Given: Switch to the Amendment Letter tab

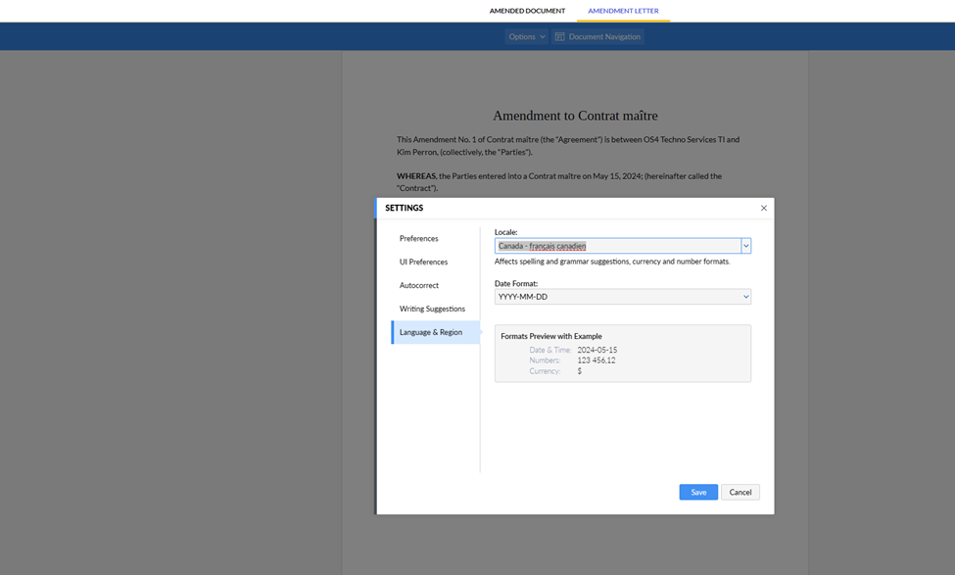Looking at the screenshot, I should click(623, 11).
